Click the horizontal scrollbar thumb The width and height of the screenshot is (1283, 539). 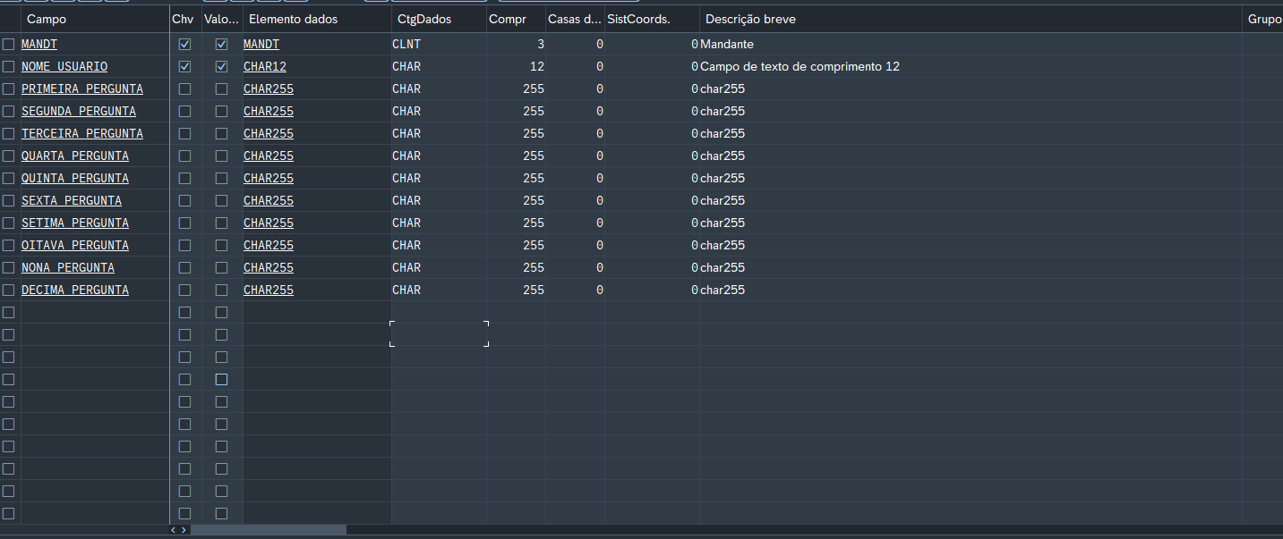point(268,530)
